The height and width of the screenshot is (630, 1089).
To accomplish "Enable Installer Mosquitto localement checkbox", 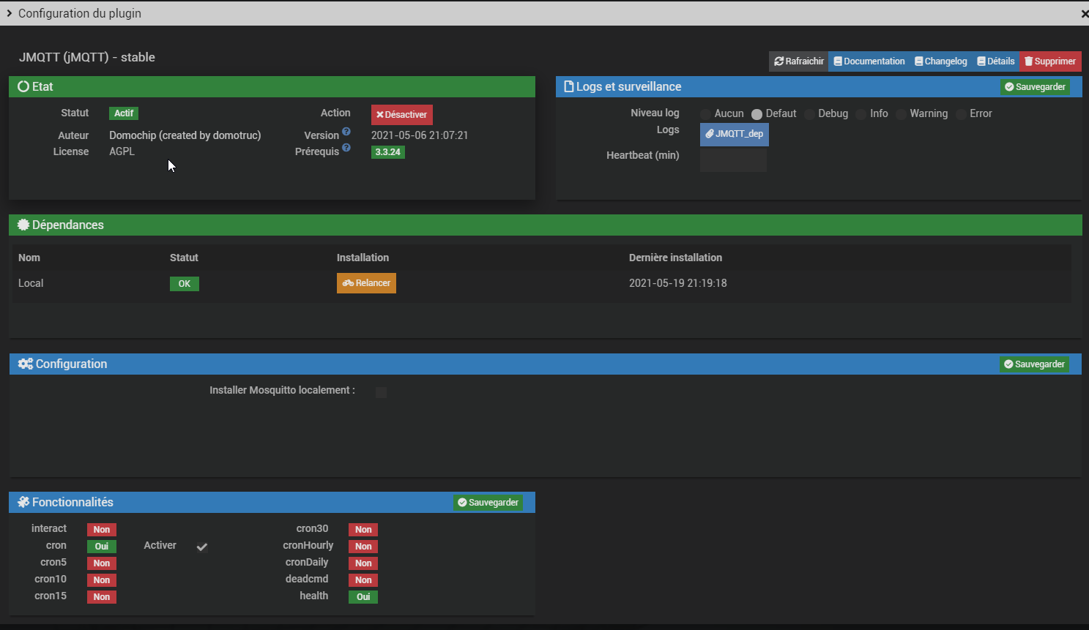I will tap(381, 392).
